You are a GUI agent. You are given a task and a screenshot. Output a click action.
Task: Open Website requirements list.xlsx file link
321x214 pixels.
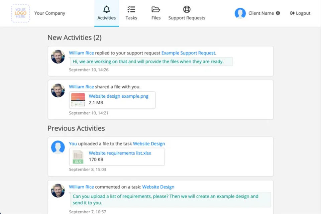120,153
